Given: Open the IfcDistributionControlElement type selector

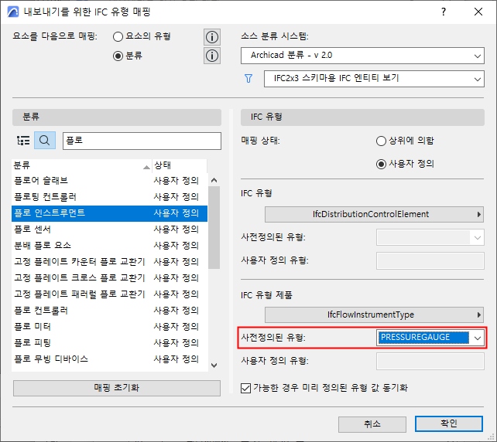Looking at the screenshot, I should coord(374,215).
